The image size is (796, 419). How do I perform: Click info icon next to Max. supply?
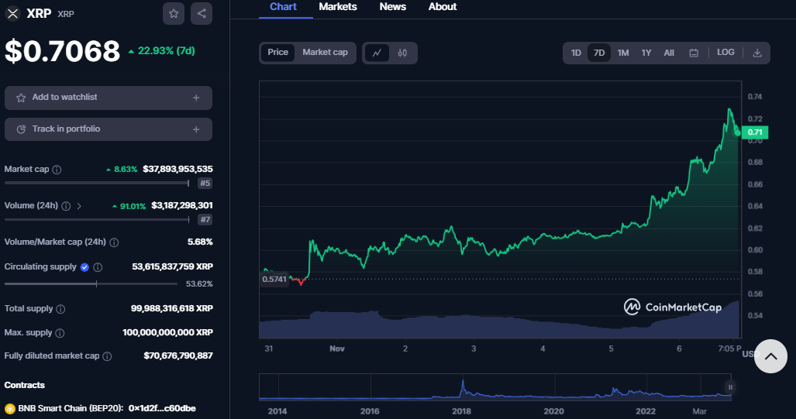tap(60, 333)
